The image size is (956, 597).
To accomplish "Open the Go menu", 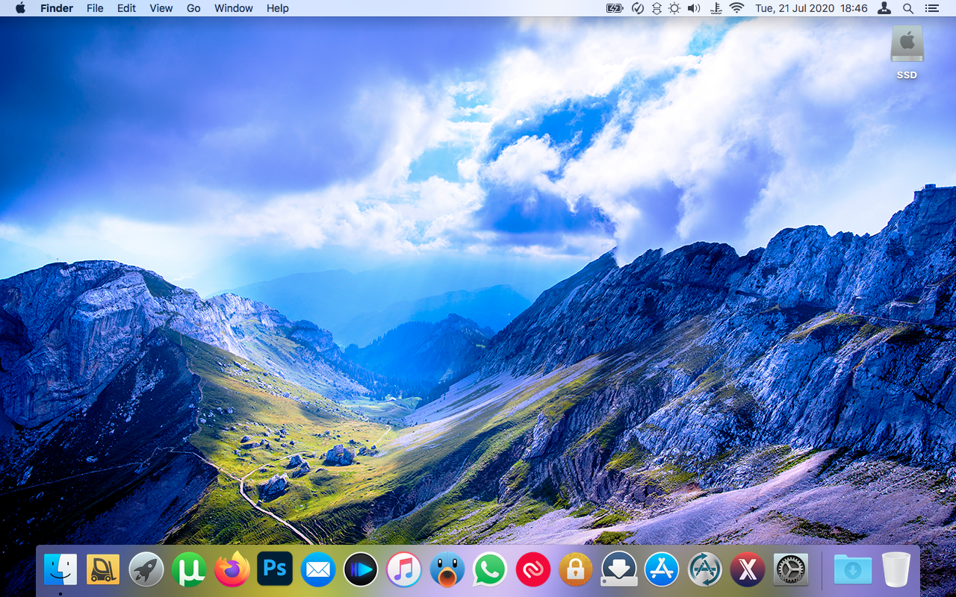I will coord(193,8).
